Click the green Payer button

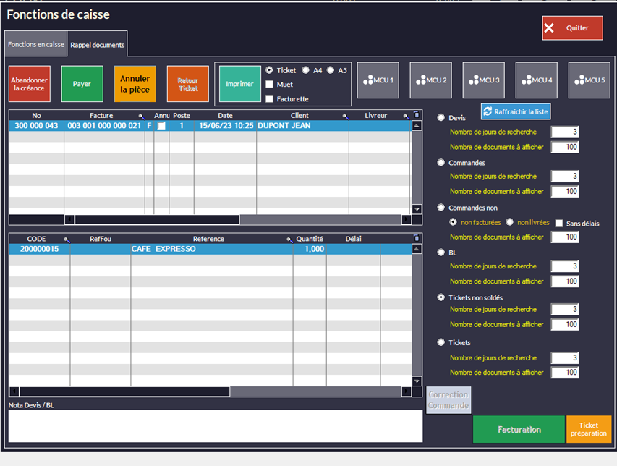(x=82, y=84)
